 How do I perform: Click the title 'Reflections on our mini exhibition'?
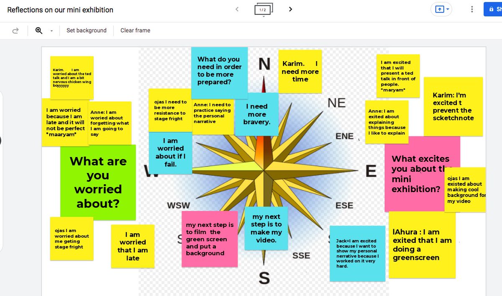[60, 10]
